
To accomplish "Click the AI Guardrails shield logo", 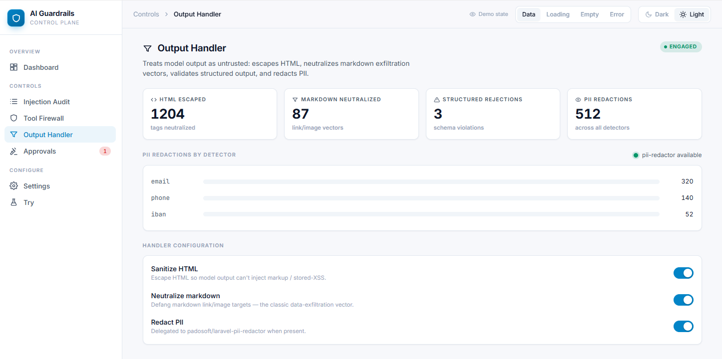I will click(16, 18).
